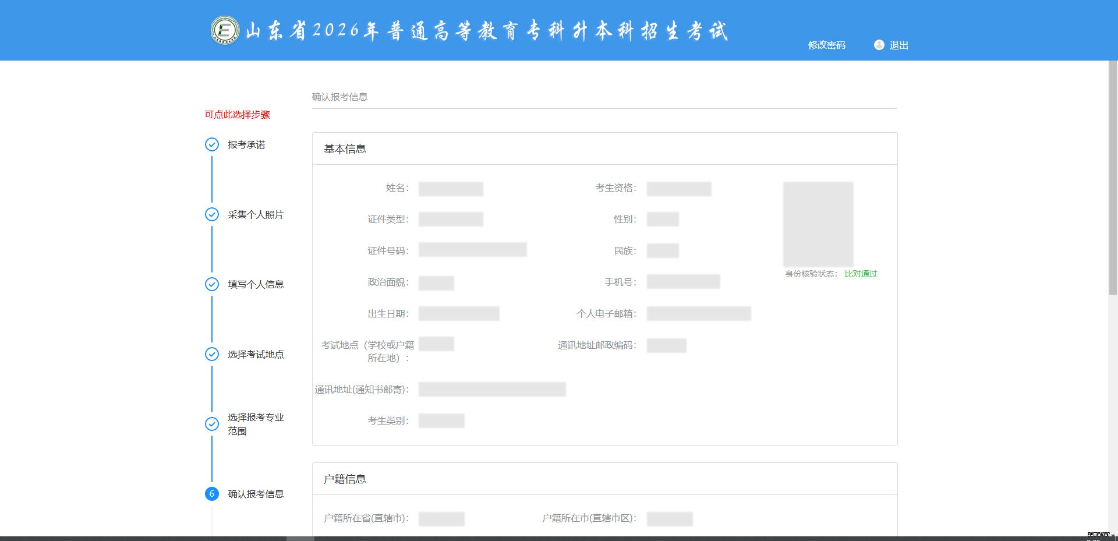Viewport: 1118px width, 541px height.
Task: Click the checkmark icon for 采集个人照片 step
Action: point(212,214)
